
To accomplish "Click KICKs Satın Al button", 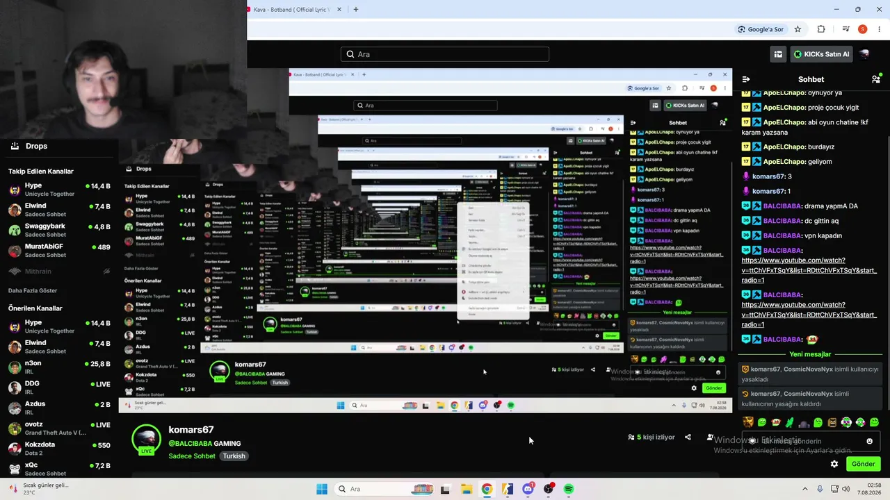I will point(821,54).
